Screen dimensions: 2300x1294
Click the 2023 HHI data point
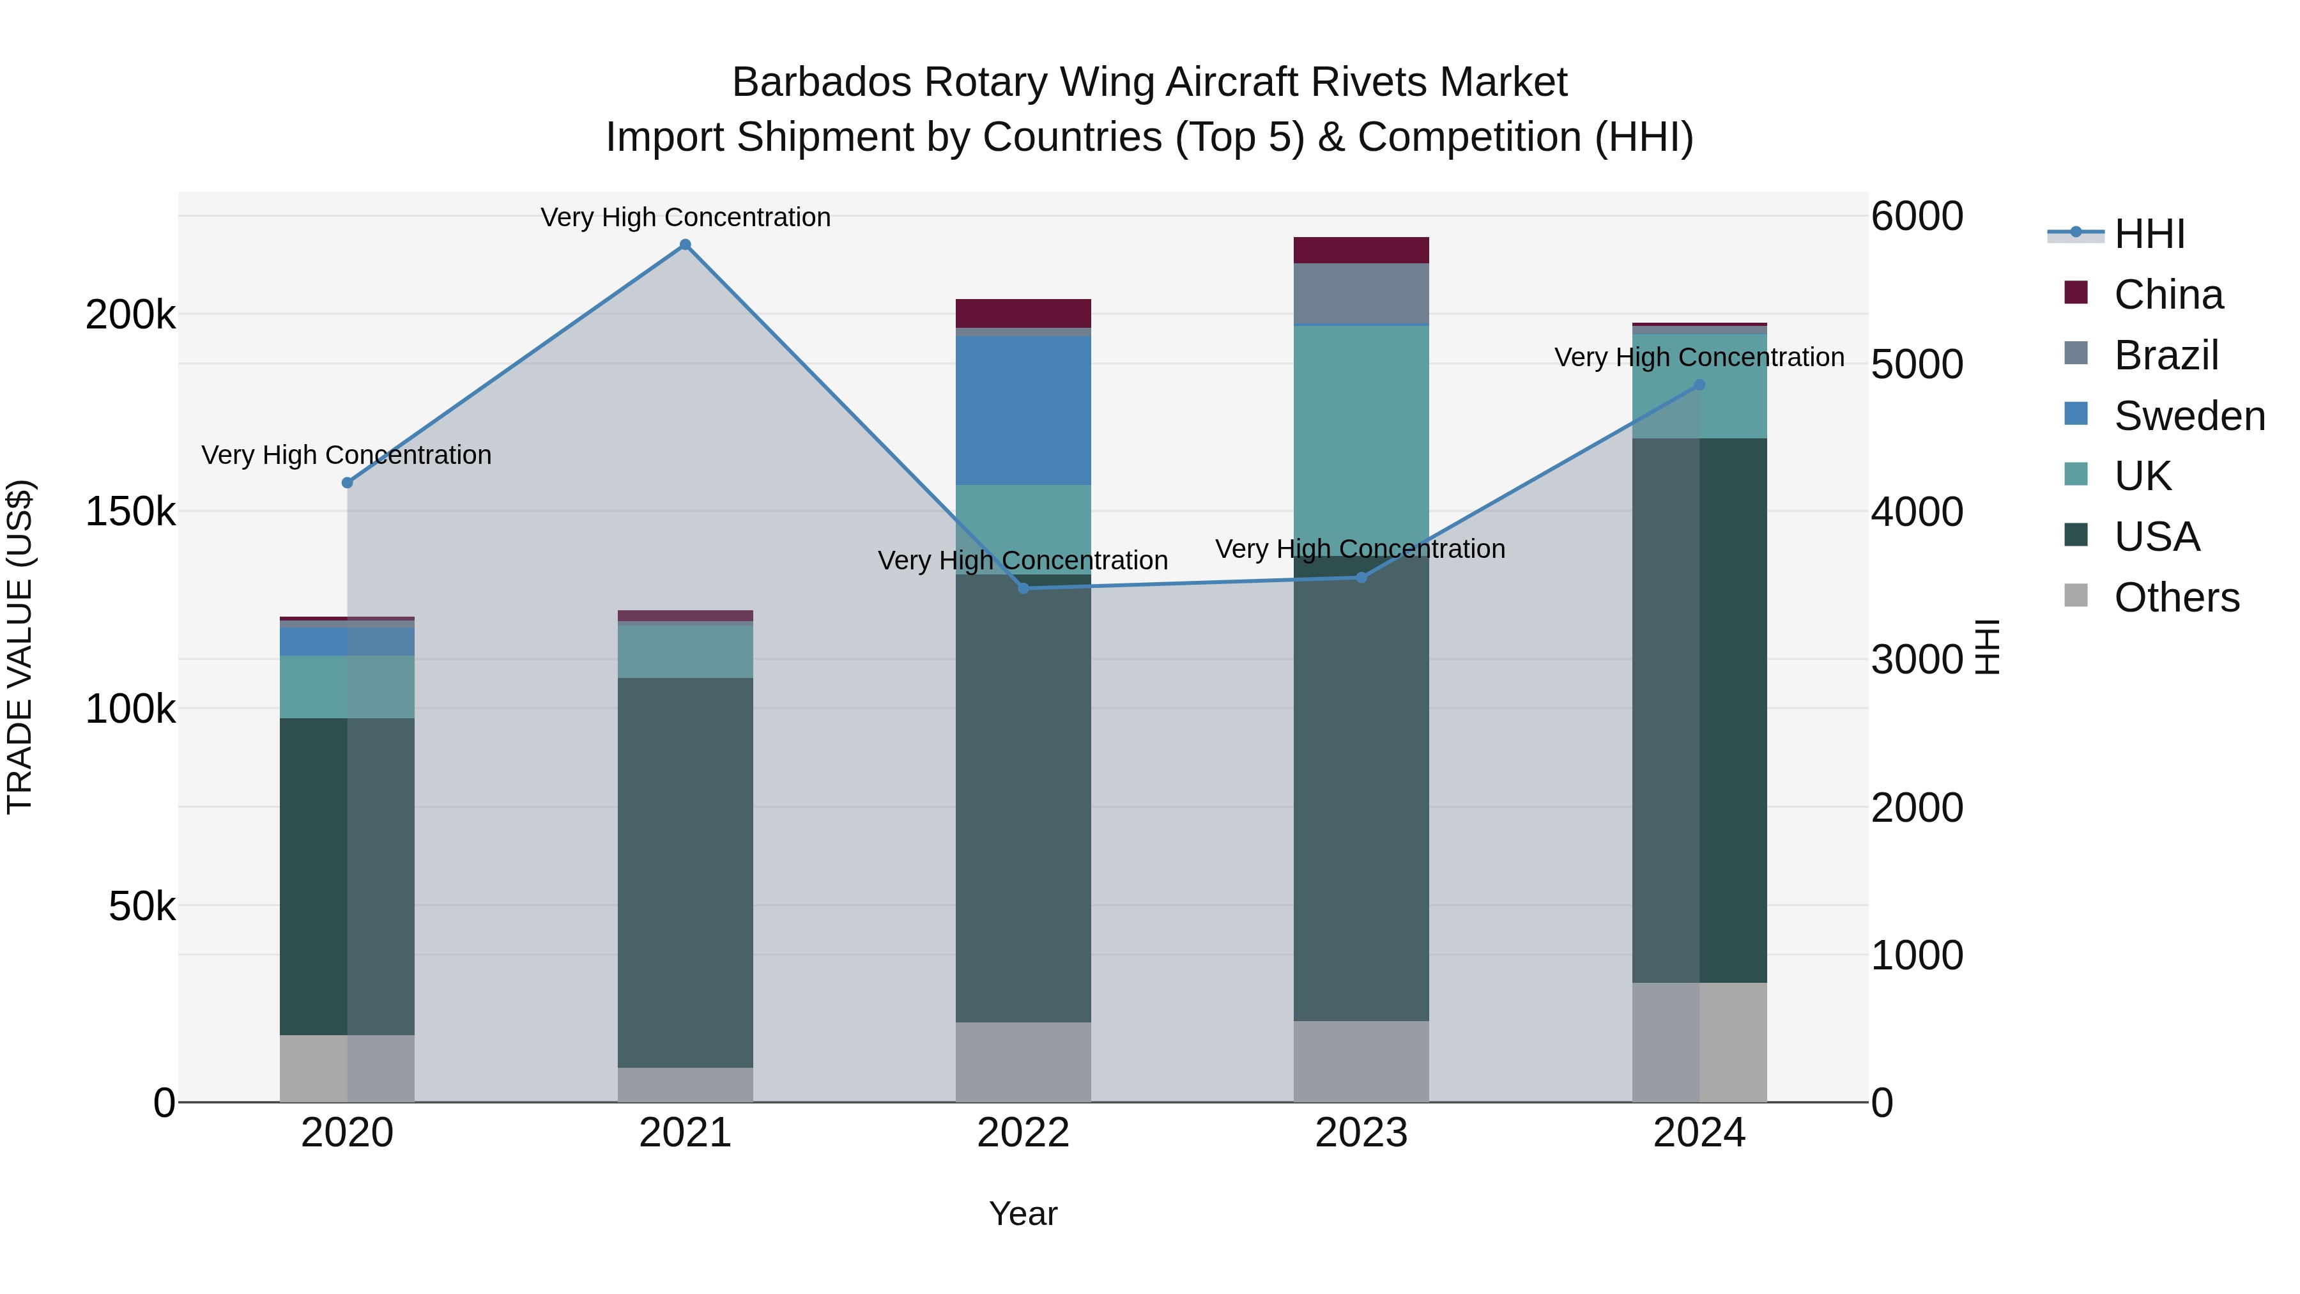point(1361,578)
